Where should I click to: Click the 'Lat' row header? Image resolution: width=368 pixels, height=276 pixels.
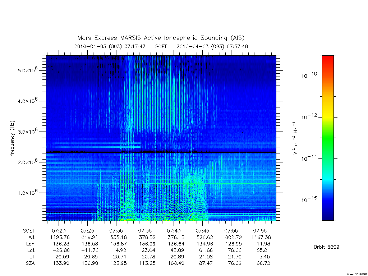tap(31, 250)
